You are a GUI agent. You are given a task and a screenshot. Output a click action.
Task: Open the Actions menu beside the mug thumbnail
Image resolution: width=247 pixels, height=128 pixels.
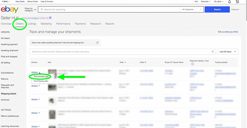point(36,99)
